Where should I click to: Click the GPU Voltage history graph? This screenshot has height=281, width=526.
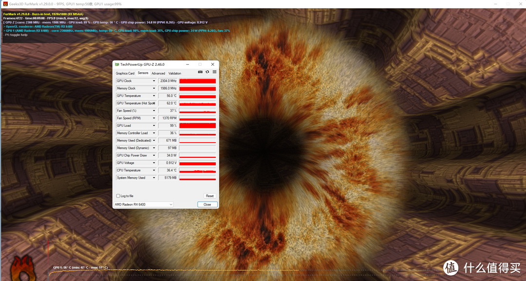click(198, 163)
